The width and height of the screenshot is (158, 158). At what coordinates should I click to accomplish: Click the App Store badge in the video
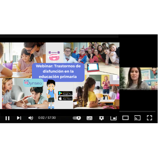[x=65, y=98]
